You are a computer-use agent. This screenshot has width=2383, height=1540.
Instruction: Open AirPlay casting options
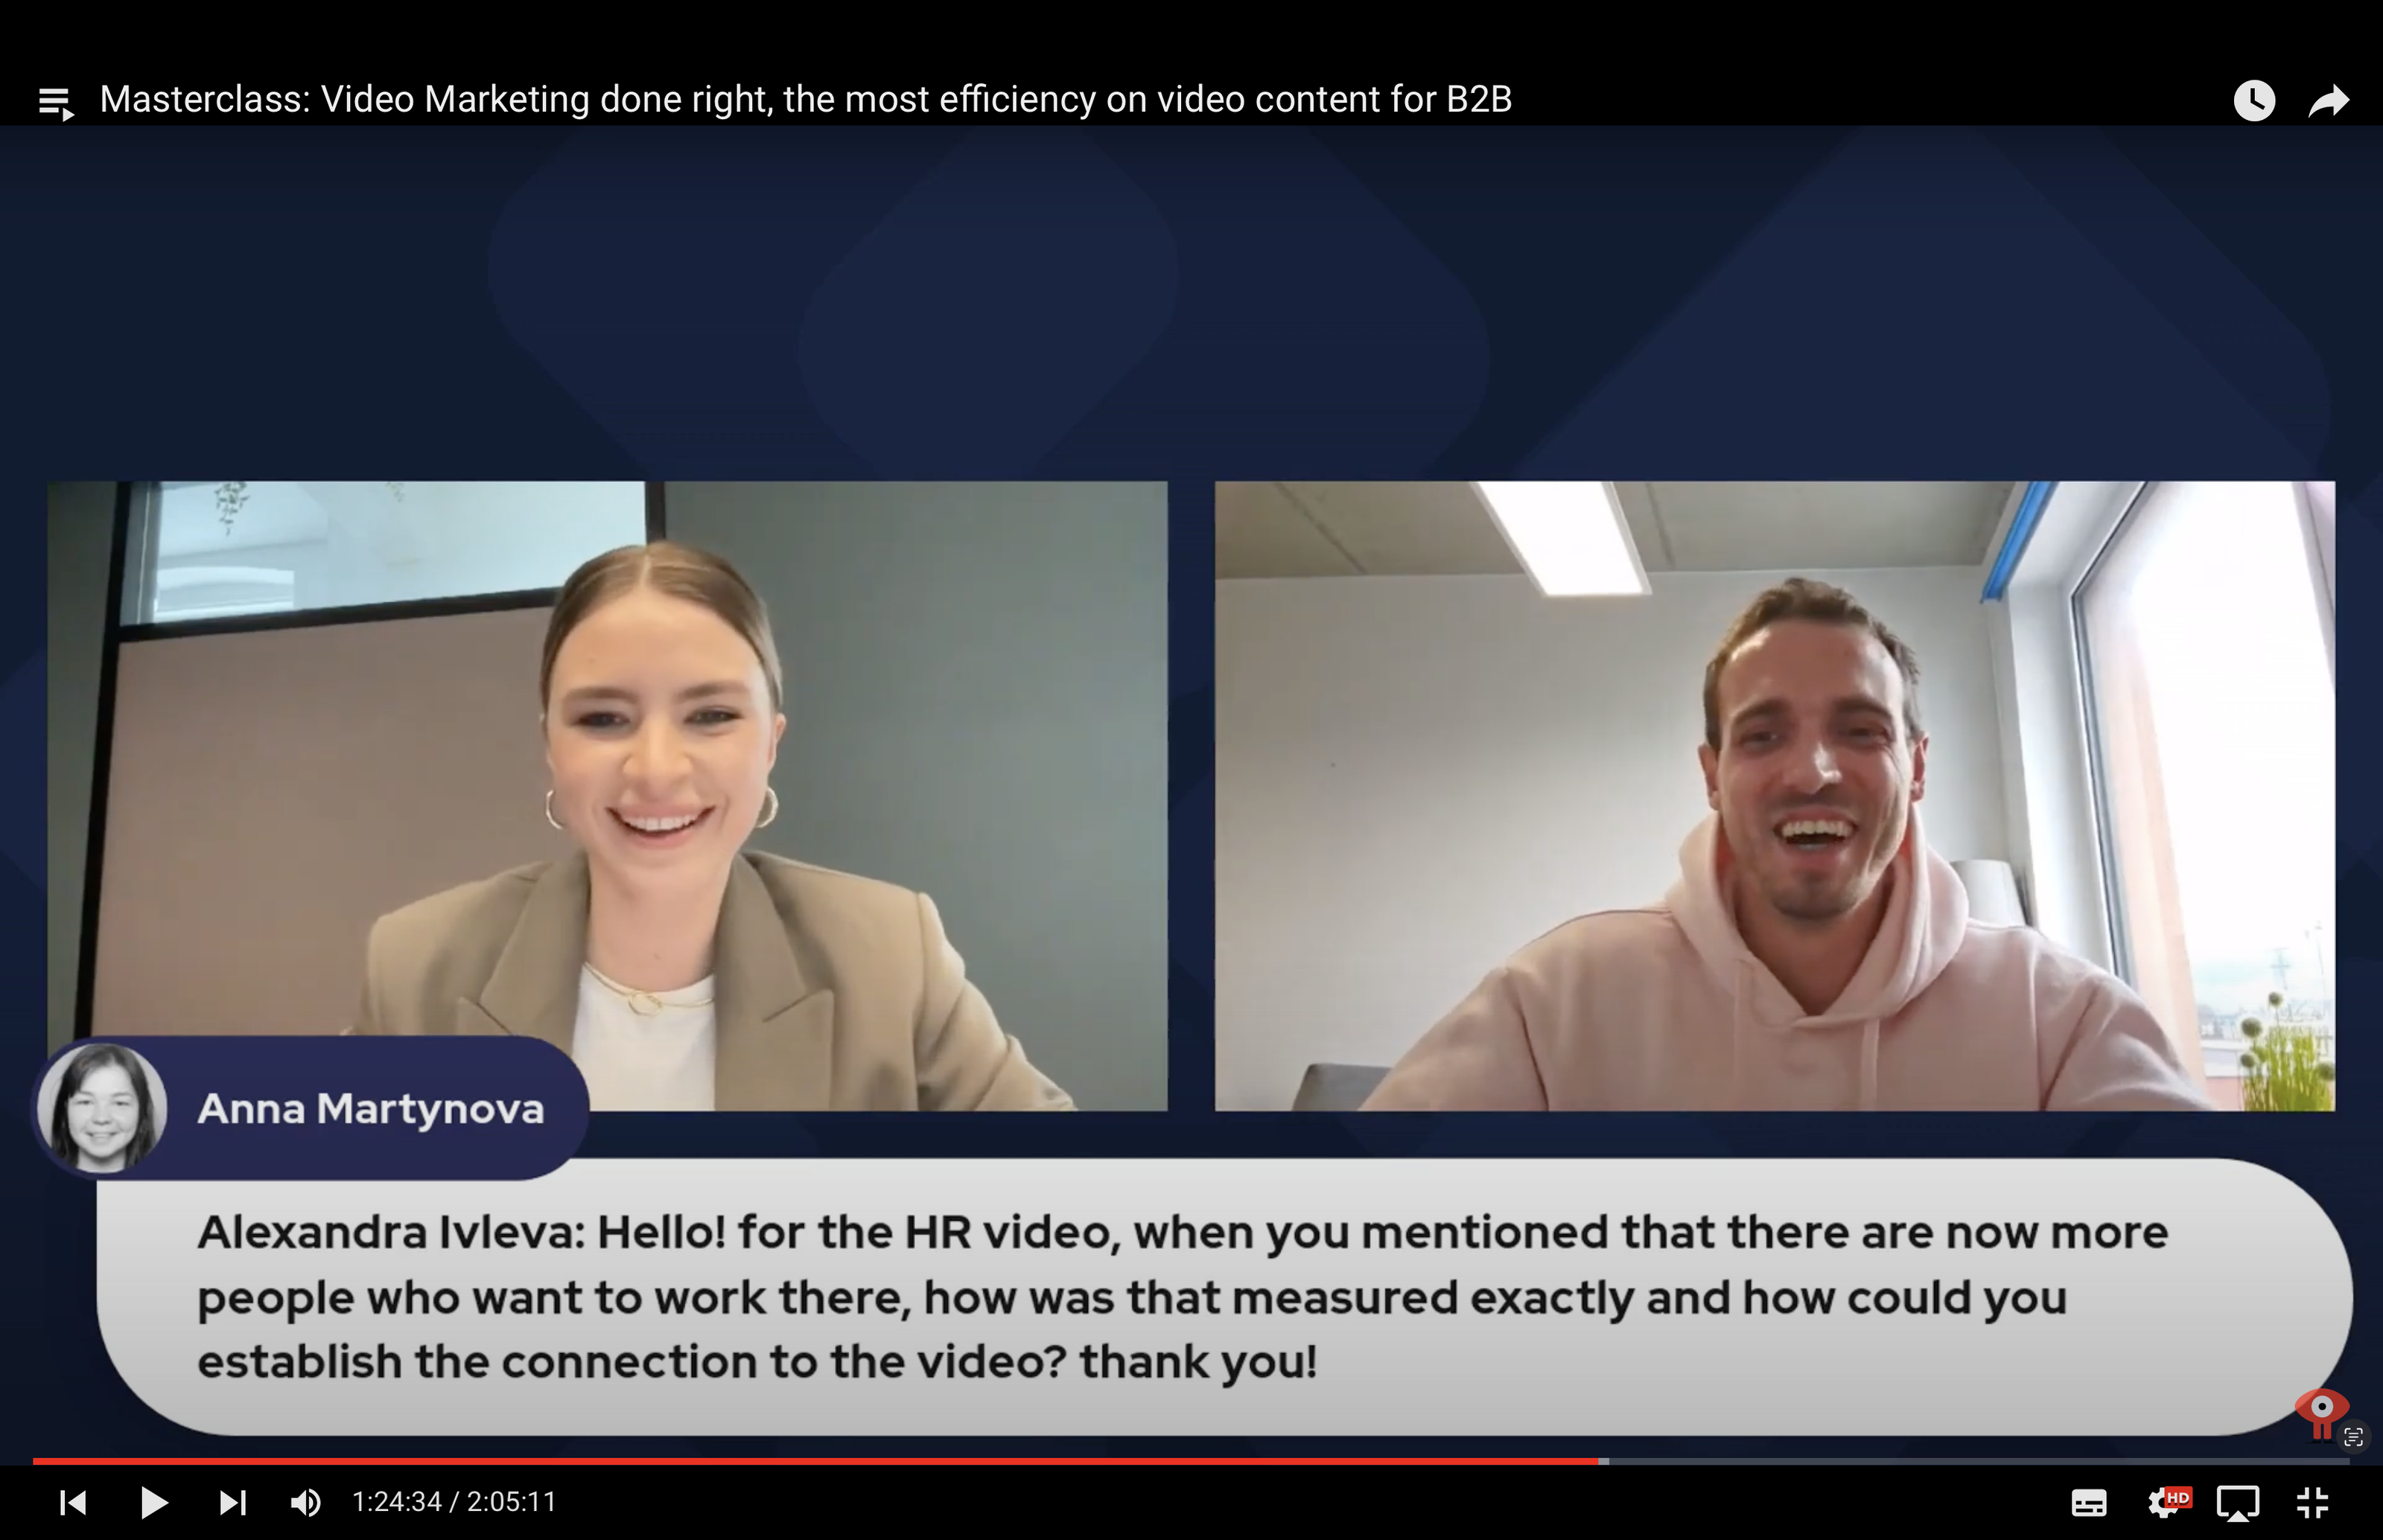pos(2238,1502)
